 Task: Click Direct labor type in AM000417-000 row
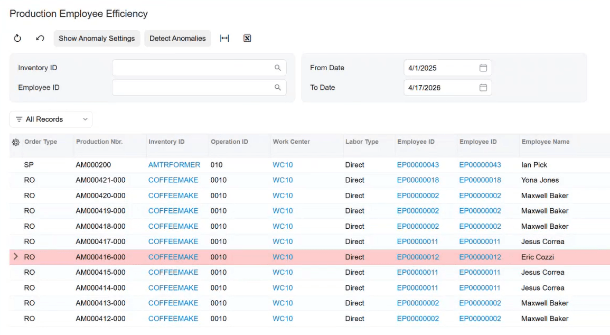tap(355, 241)
